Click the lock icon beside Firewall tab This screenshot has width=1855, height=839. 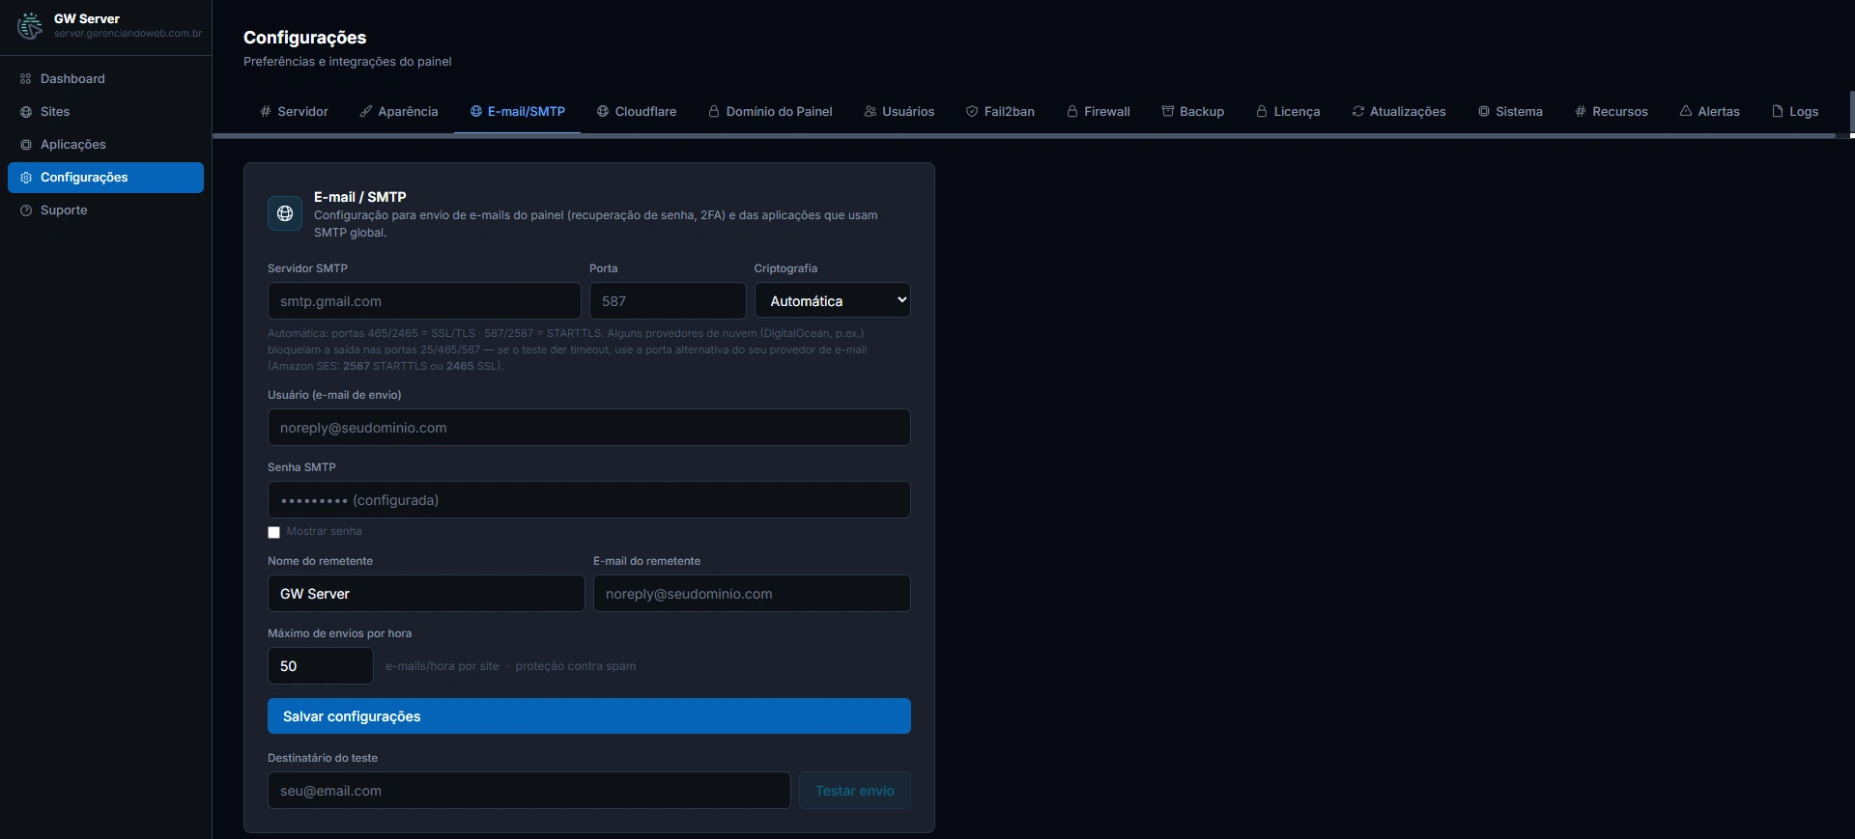click(1072, 111)
